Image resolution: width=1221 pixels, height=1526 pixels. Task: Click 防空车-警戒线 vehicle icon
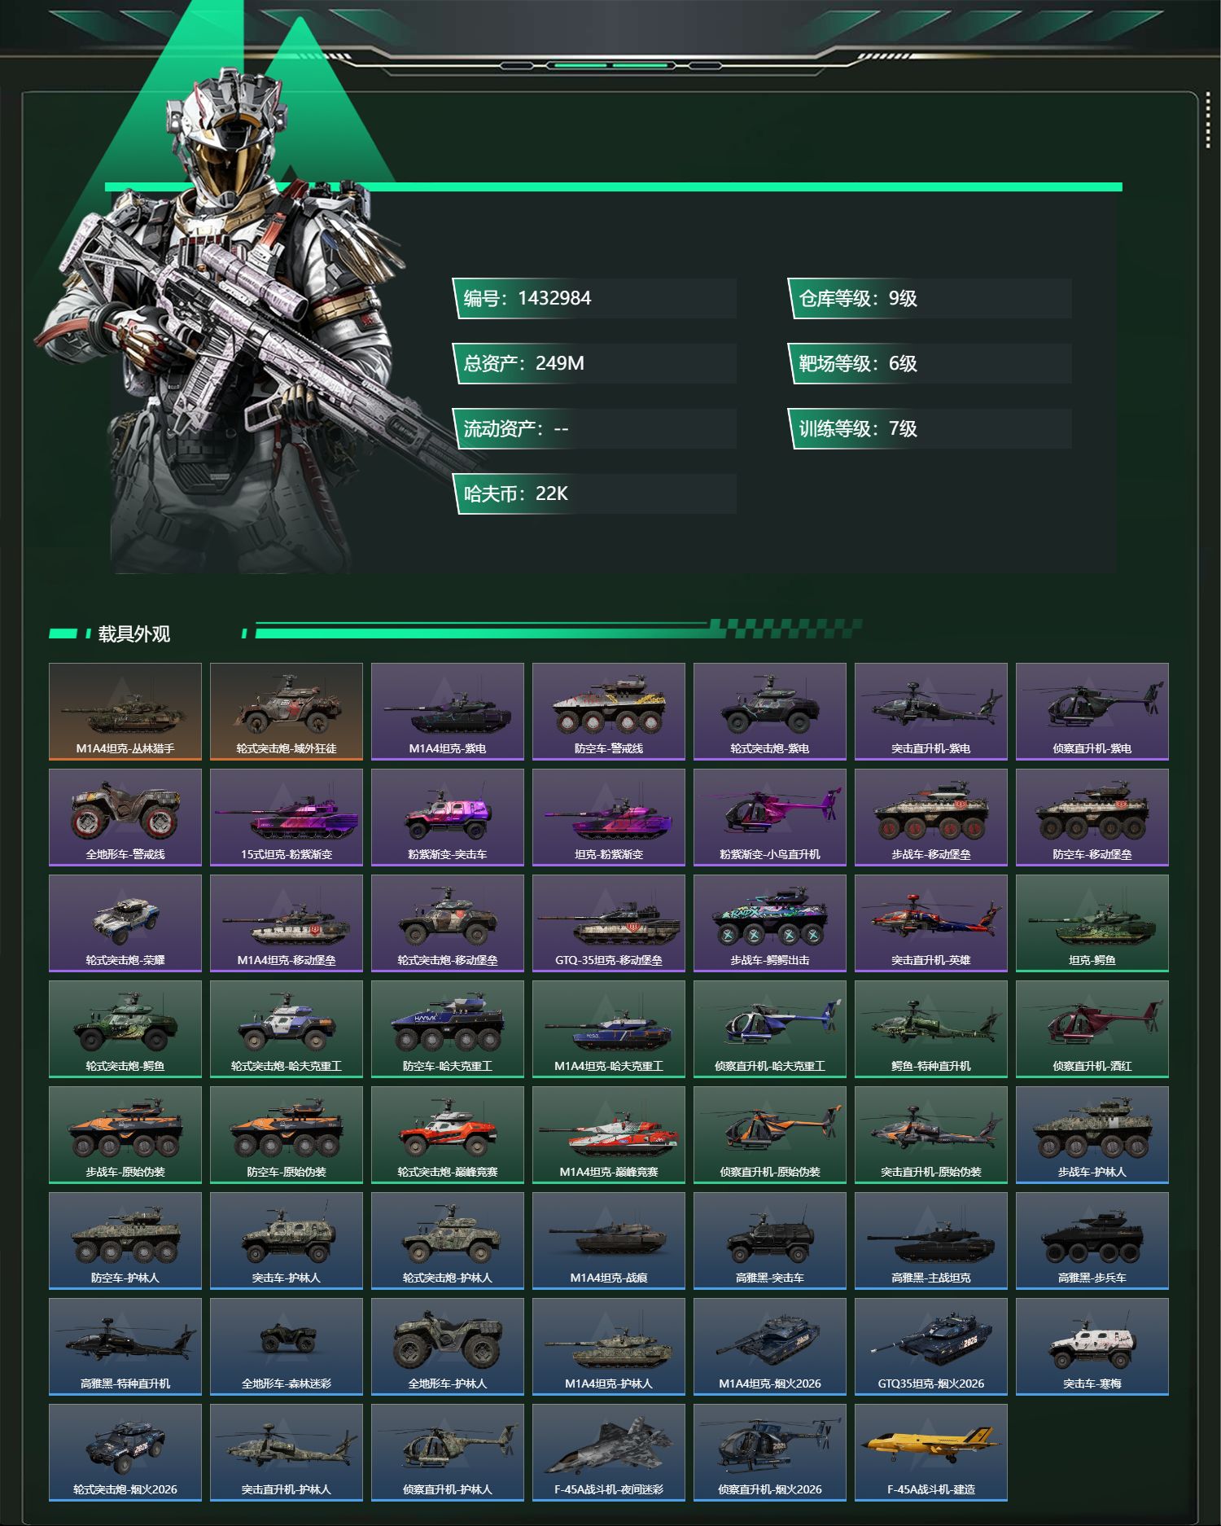tap(609, 711)
